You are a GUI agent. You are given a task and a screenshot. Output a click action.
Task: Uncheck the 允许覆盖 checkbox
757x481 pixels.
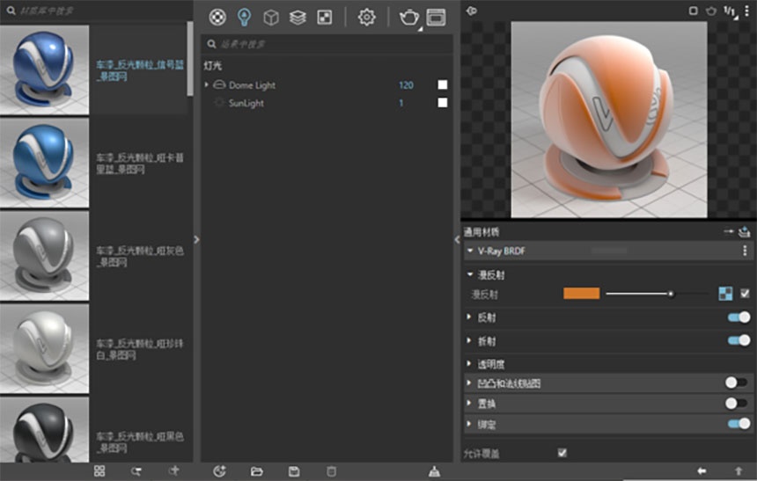click(x=562, y=453)
